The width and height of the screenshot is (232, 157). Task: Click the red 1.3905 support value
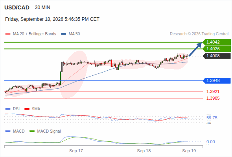pos(213,98)
